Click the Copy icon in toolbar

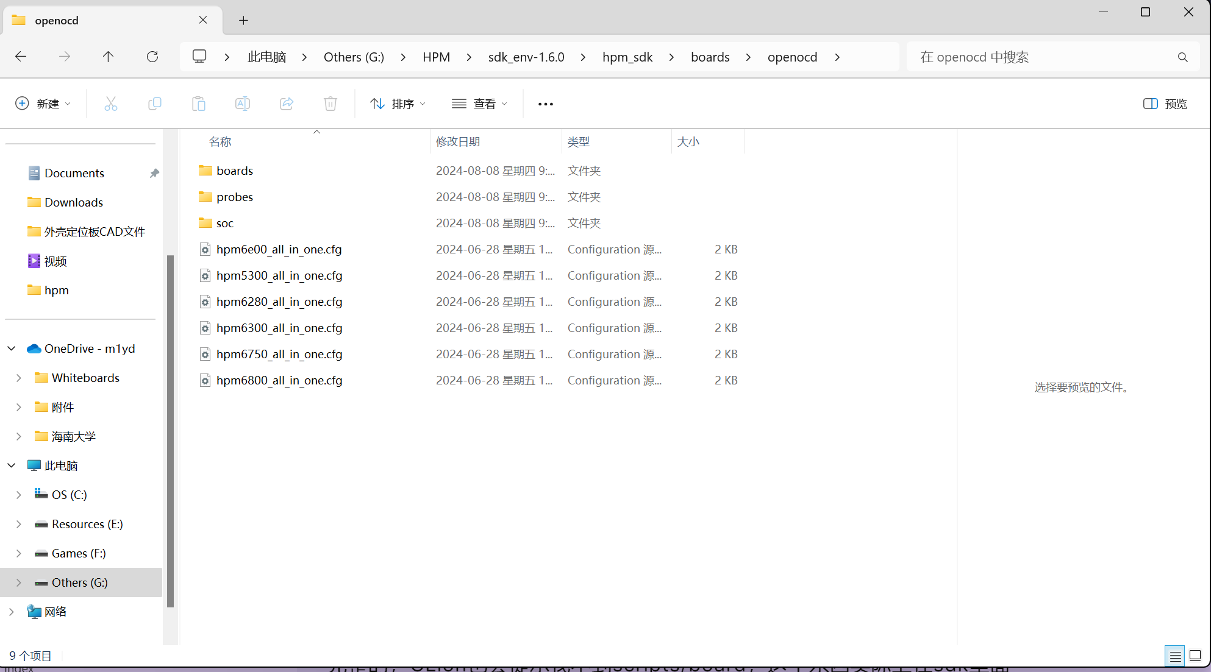pyautogui.click(x=154, y=104)
